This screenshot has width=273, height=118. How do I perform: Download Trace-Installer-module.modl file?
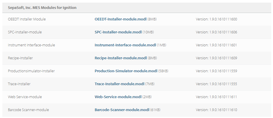[119, 84]
